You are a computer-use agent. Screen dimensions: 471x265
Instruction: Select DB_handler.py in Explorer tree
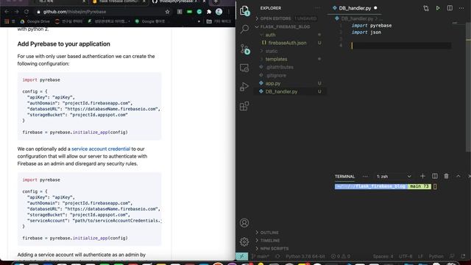click(290, 91)
